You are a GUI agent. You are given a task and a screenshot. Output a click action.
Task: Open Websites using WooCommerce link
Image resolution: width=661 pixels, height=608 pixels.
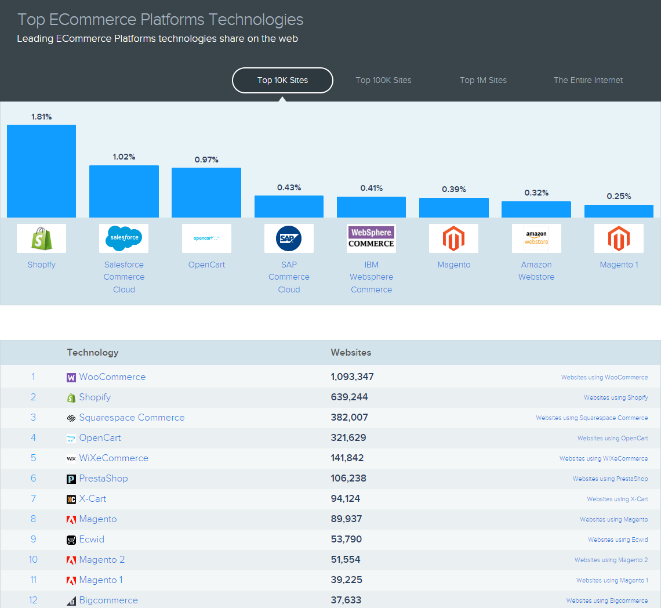(x=604, y=377)
